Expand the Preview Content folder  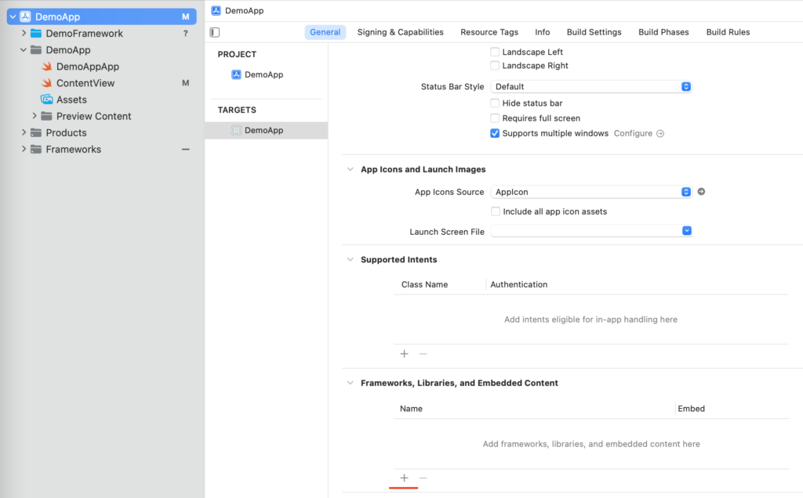(35, 116)
